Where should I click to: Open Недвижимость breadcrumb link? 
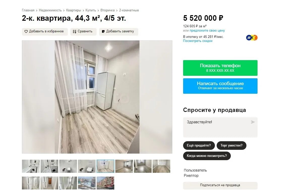[50, 10]
